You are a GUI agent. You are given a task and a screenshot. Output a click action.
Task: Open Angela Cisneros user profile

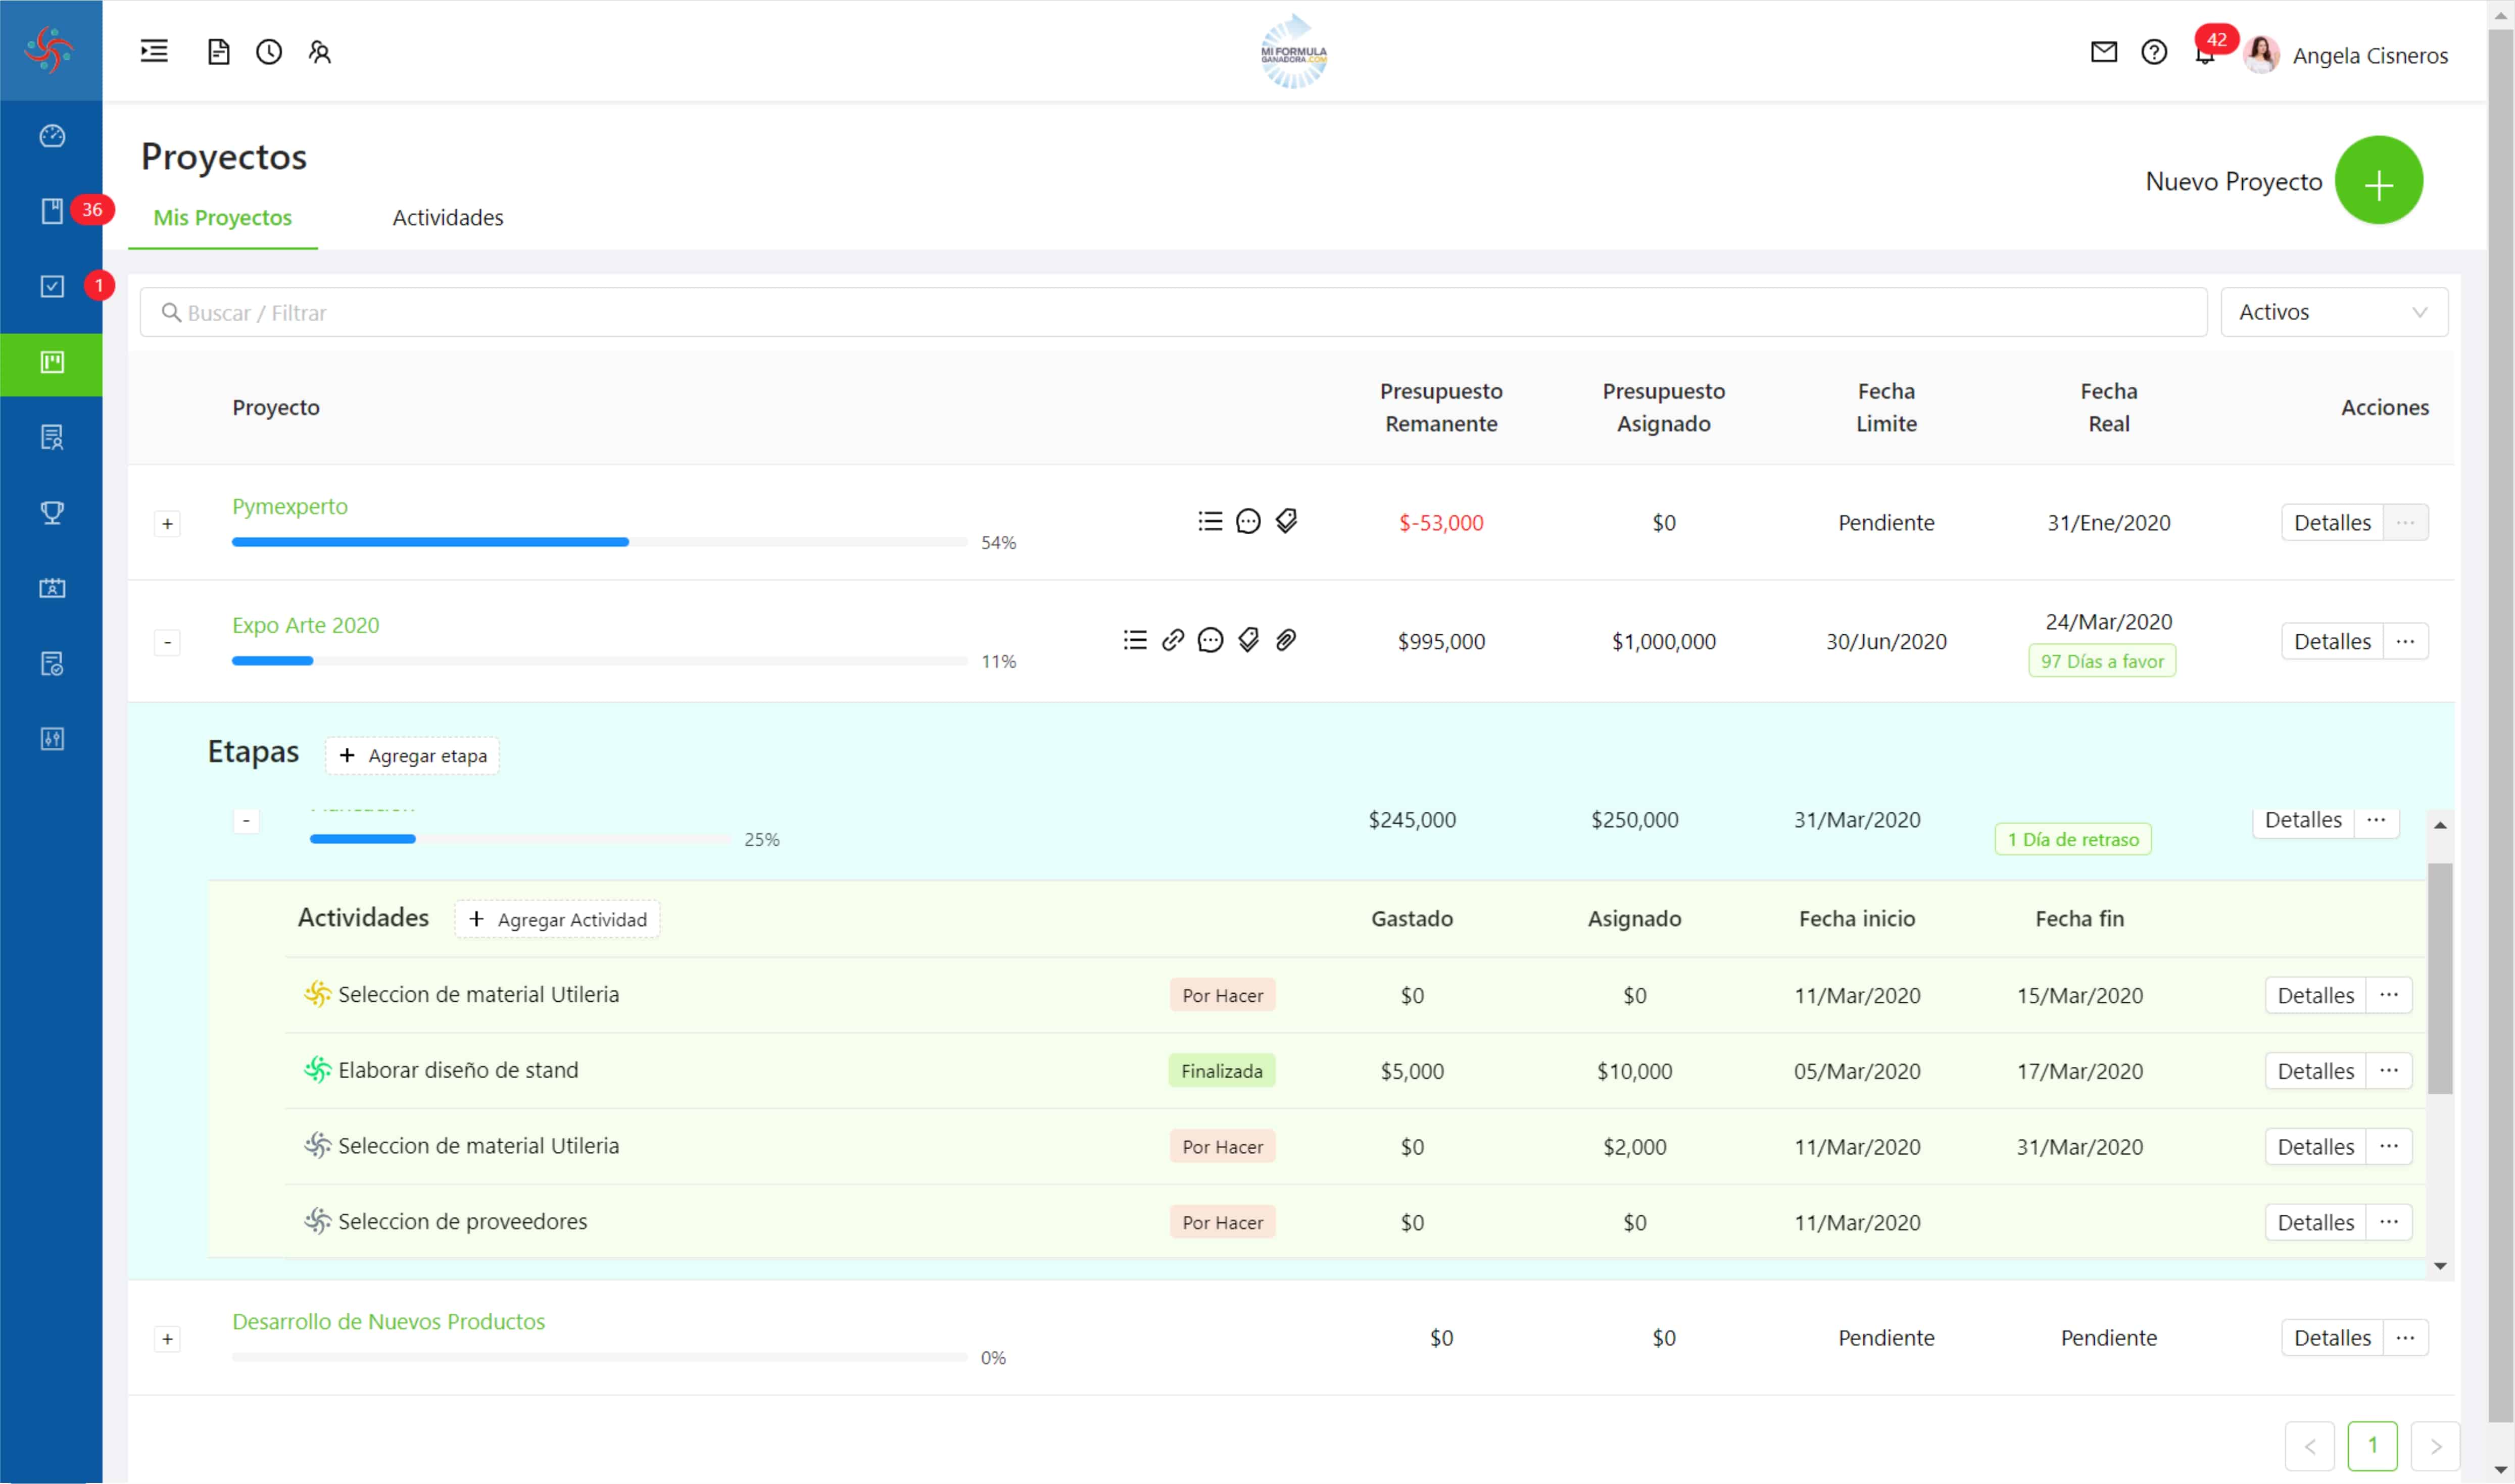[2345, 55]
